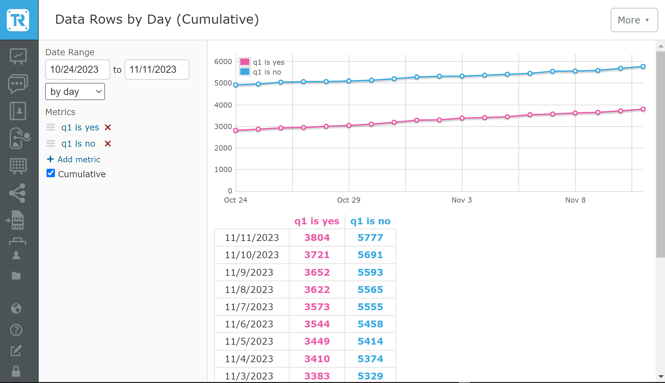Open the help question-mark icon
665x383 pixels.
coord(16,330)
